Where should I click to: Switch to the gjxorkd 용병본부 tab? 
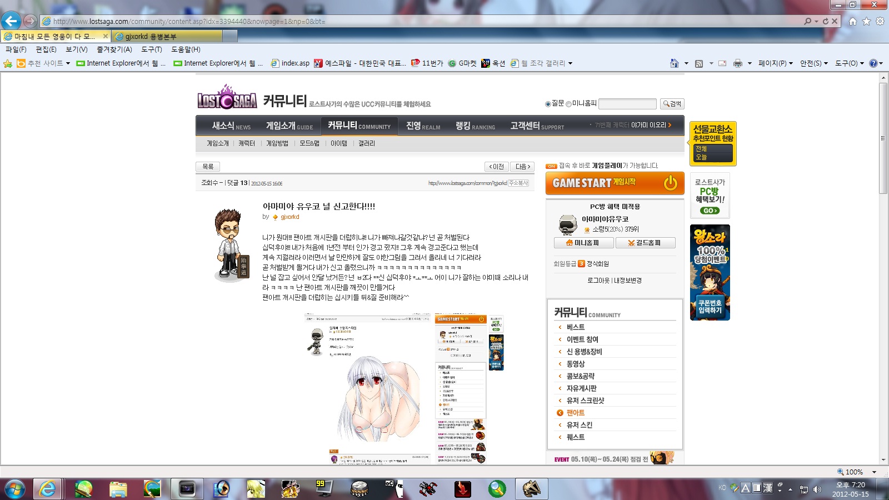(x=167, y=36)
